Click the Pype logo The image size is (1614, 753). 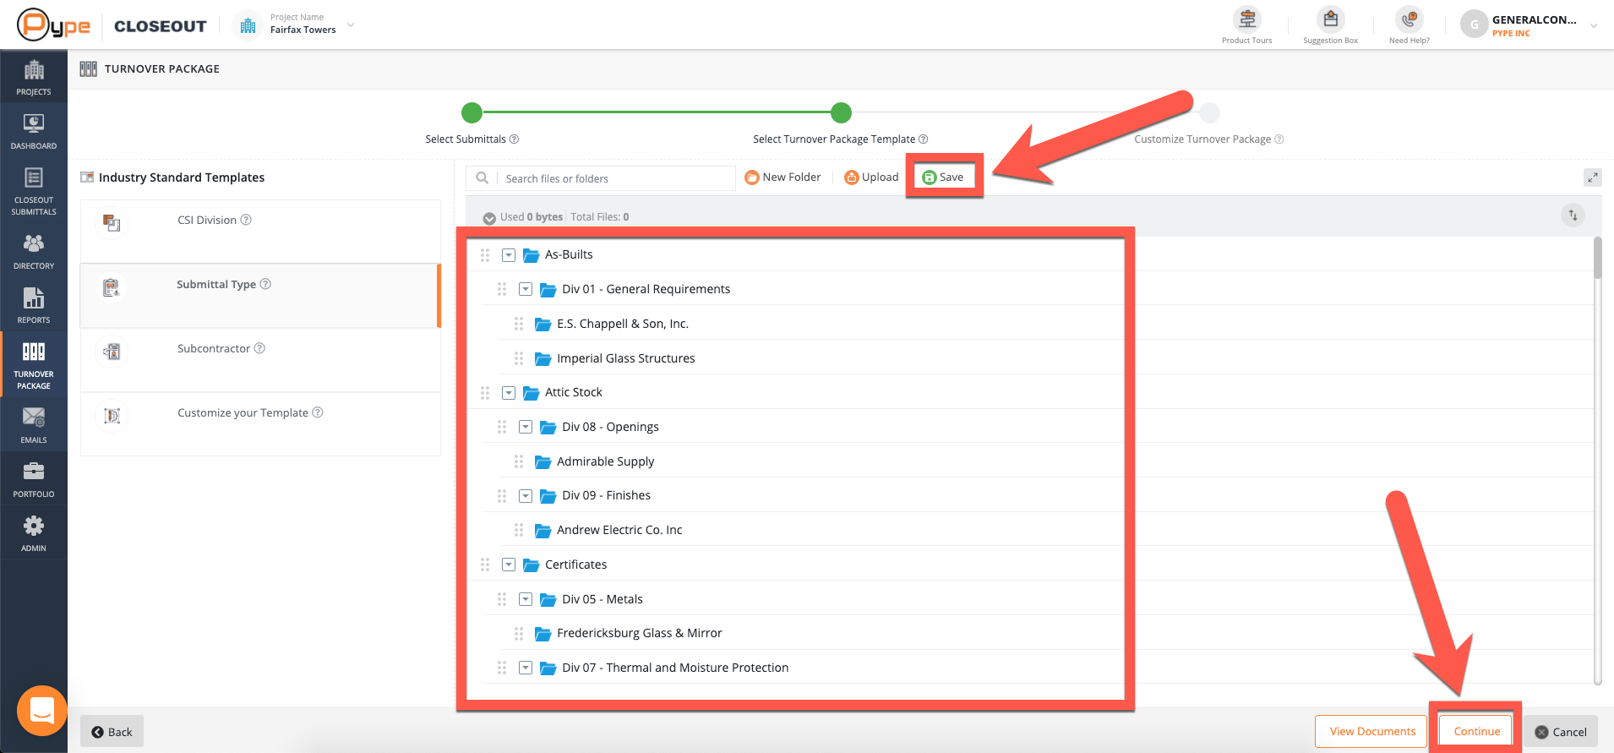point(54,25)
